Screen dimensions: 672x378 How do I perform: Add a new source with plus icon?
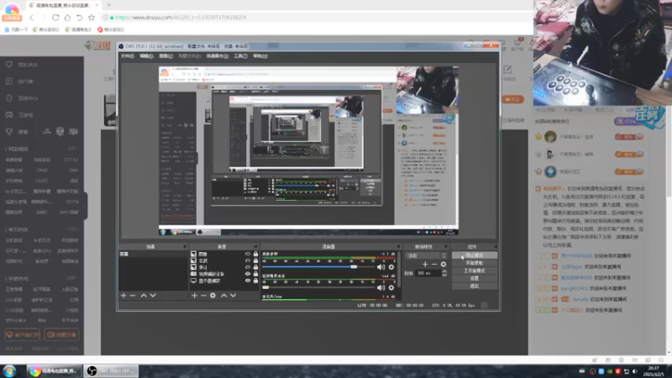[194, 296]
